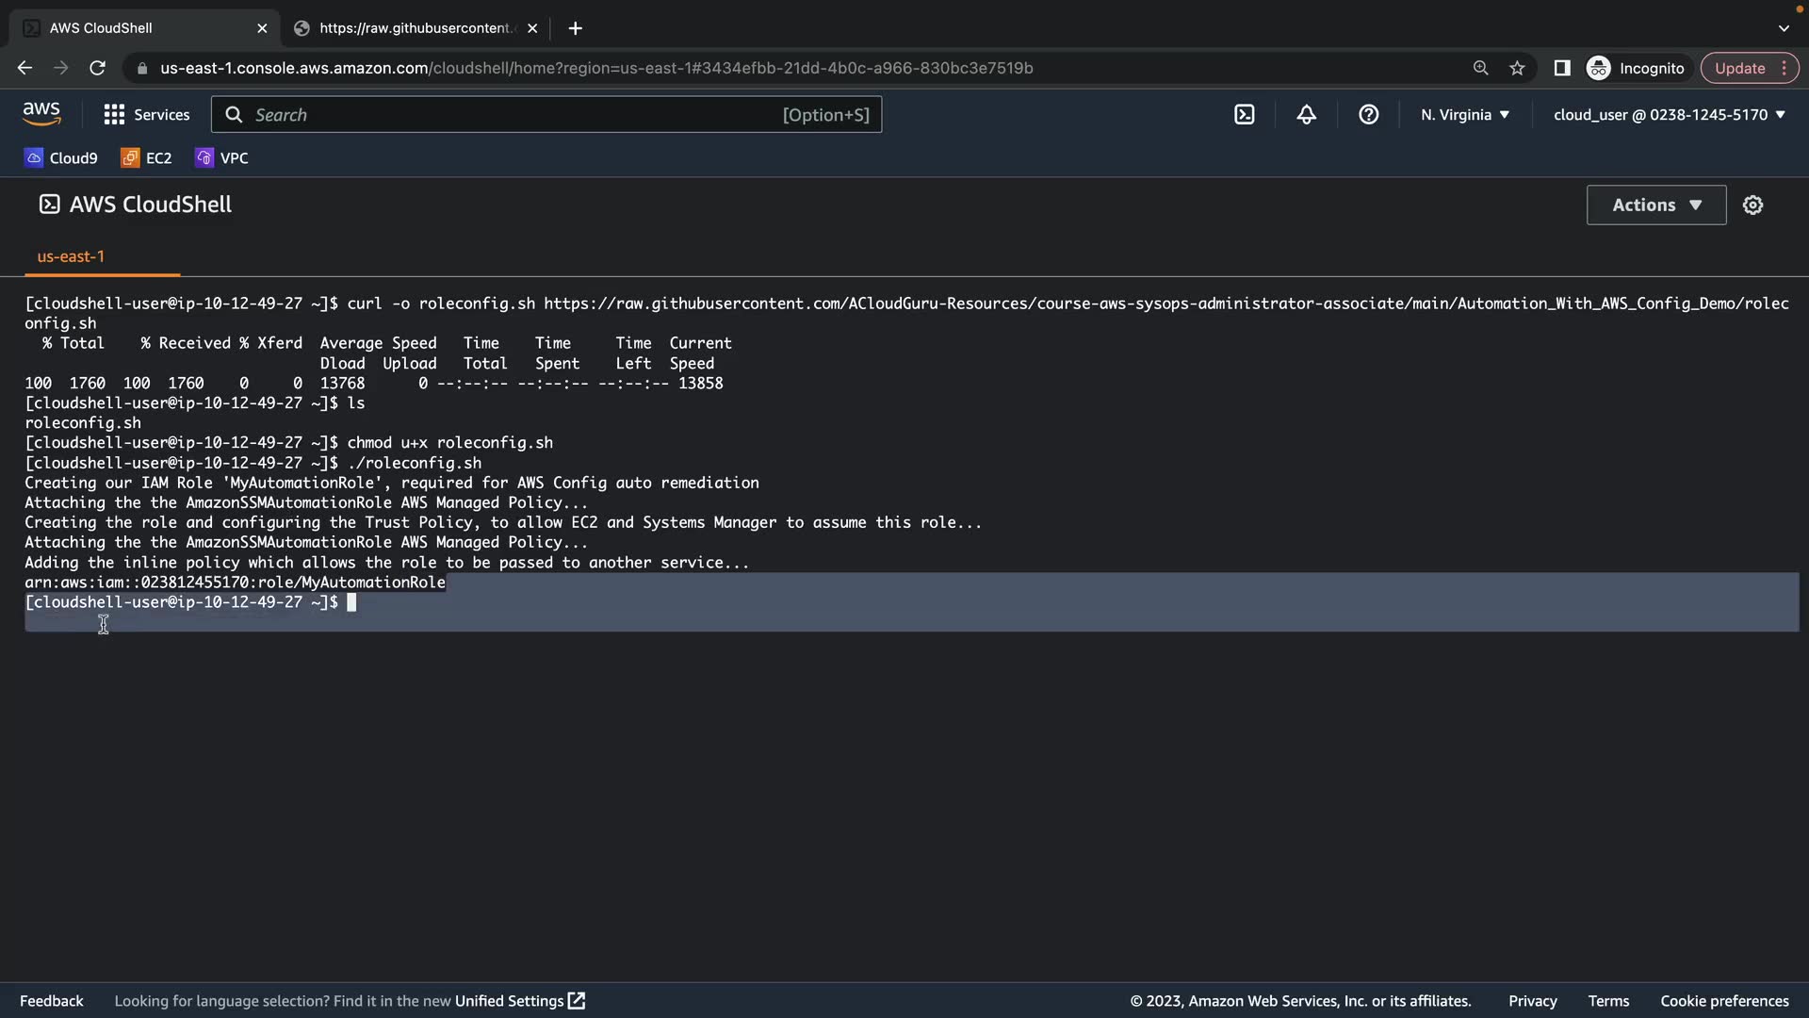The height and width of the screenshot is (1018, 1809).
Task: Open CloudShell settings gear
Action: [1752, 205]
